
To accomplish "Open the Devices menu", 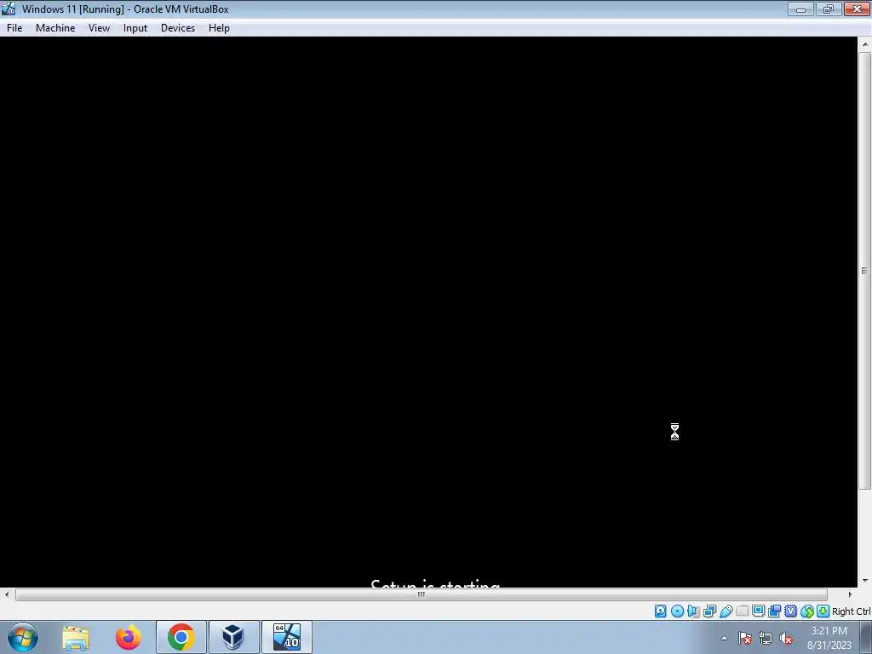I will 178,28.
